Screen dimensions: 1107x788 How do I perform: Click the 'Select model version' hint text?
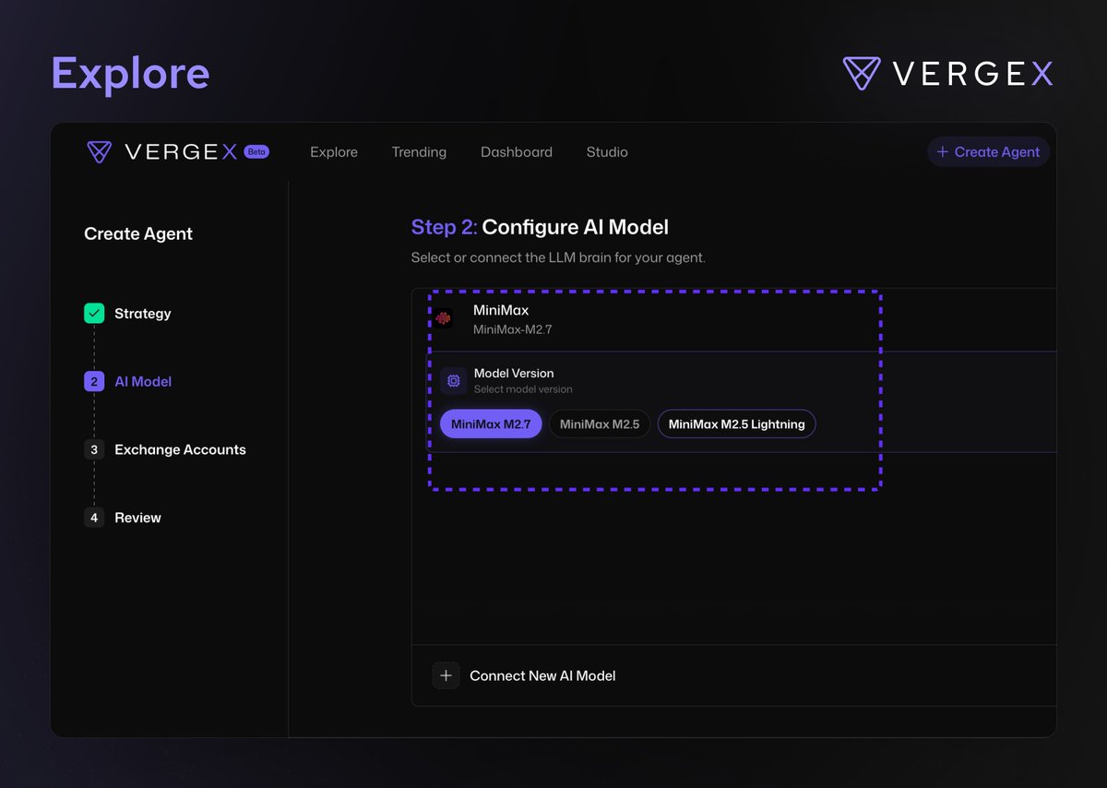click(523, 389)
